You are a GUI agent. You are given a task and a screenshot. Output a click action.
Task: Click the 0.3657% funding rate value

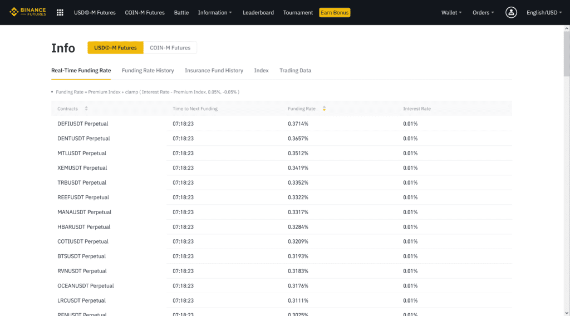point(298,139)
